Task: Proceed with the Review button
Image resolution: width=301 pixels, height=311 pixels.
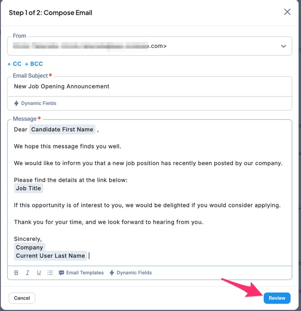Action: click(277, 298)
